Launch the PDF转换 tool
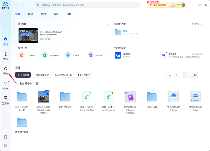The height and width of the screenshot is (151, 210). (28, 55)
